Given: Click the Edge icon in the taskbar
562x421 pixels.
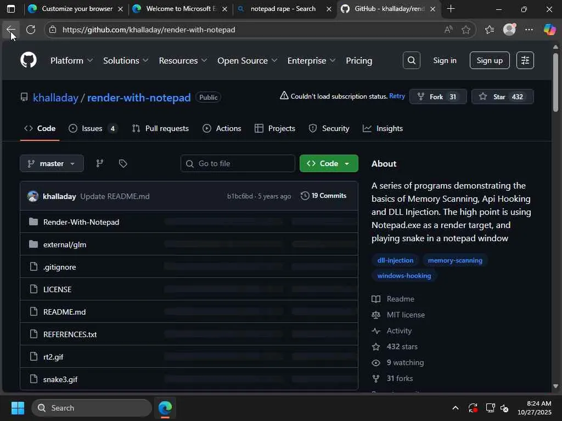Looking at the screenshot, I should click(165, 408).
